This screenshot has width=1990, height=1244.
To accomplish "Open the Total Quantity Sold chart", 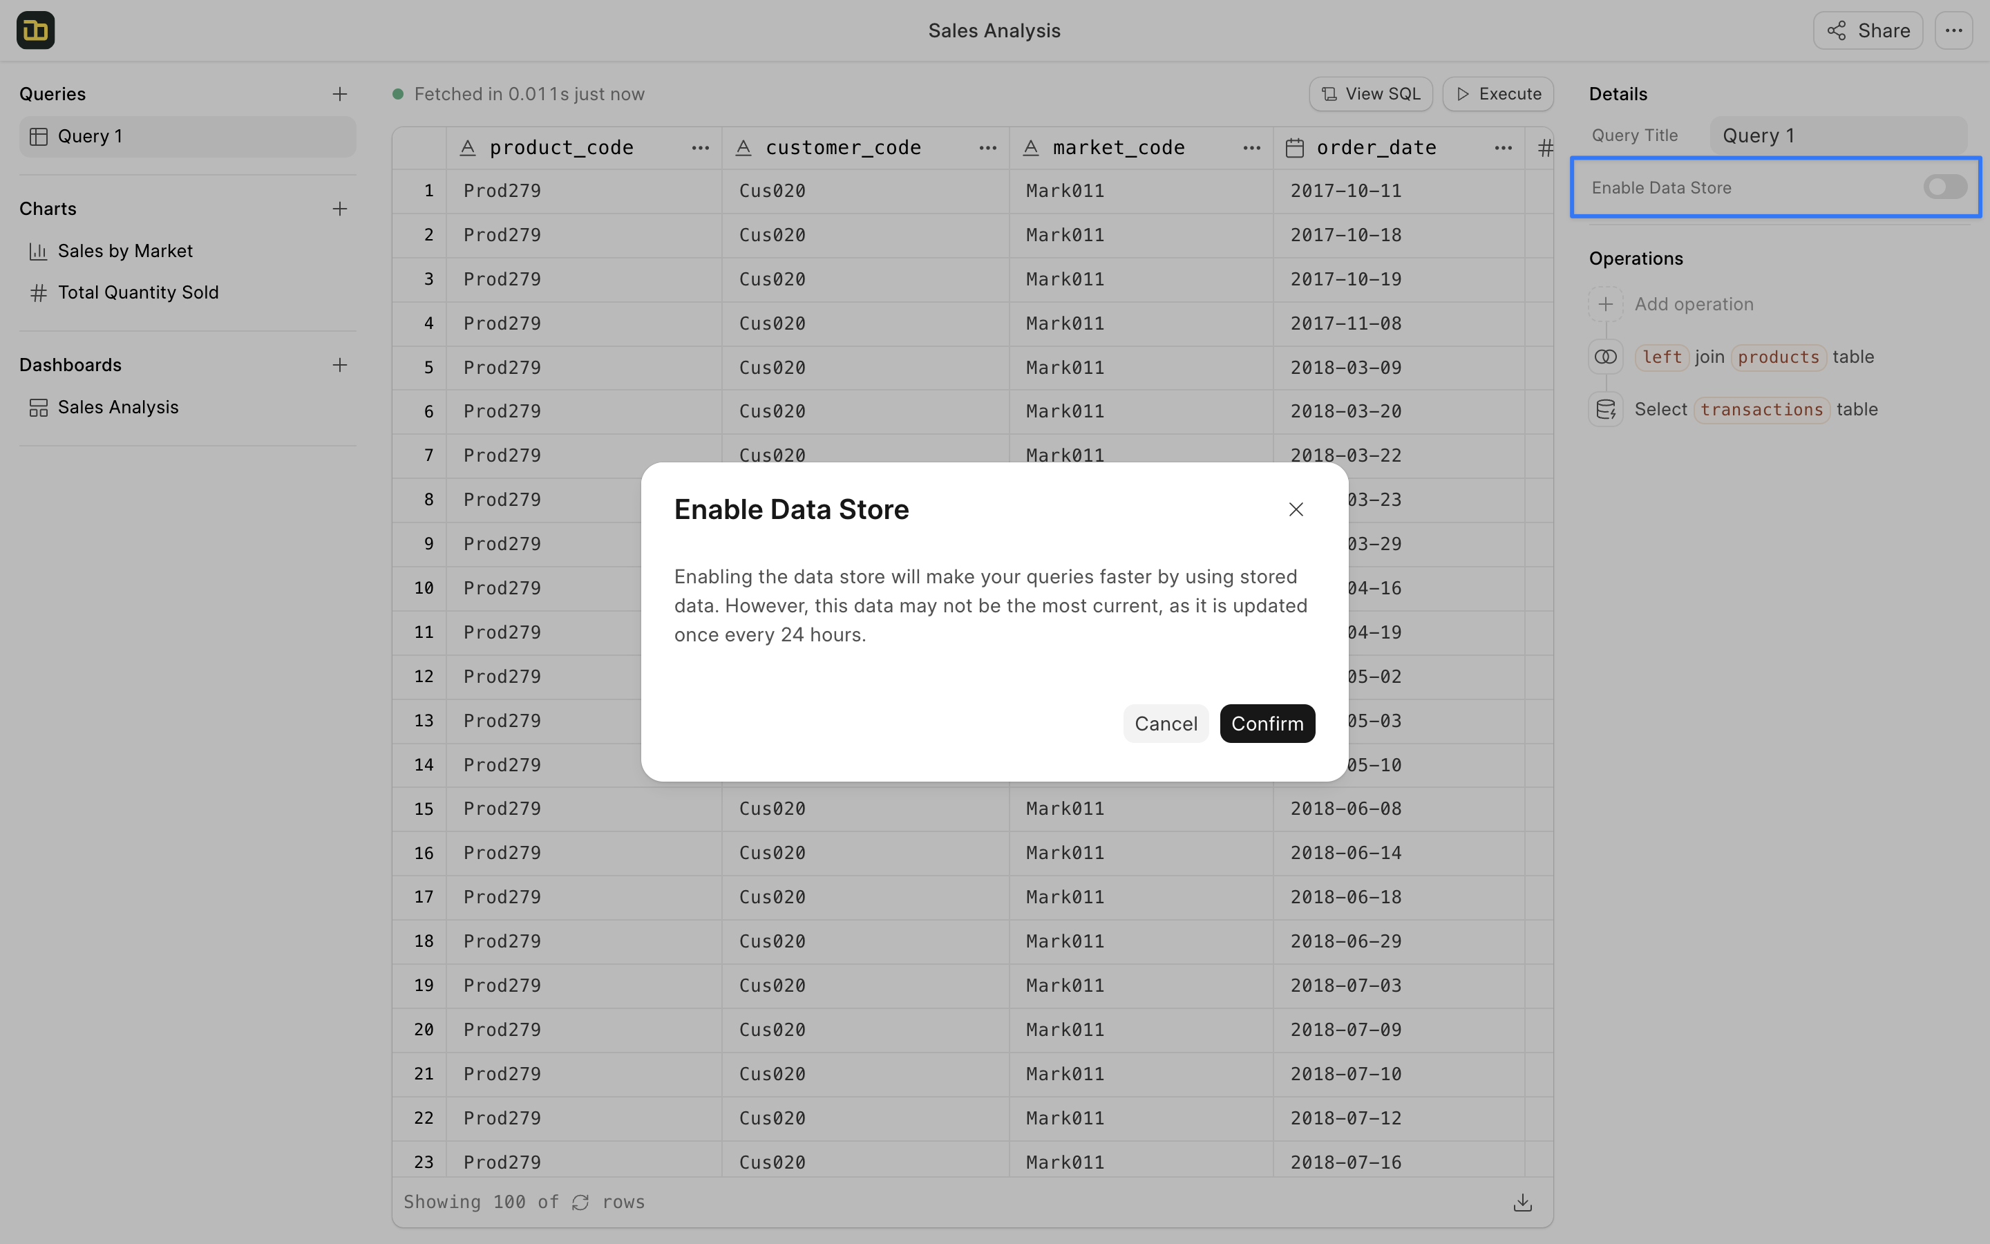I will 187,292.
